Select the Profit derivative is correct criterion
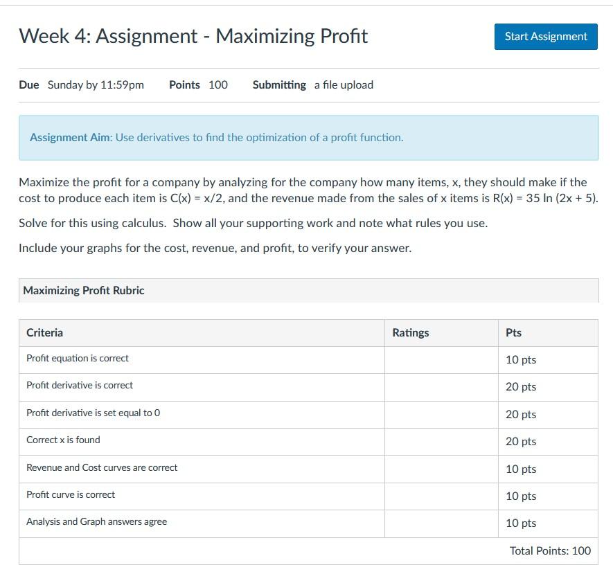The image size is (613, 583). [x=78, y=386]
